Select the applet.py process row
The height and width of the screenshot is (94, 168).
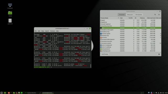coord(130,22)
